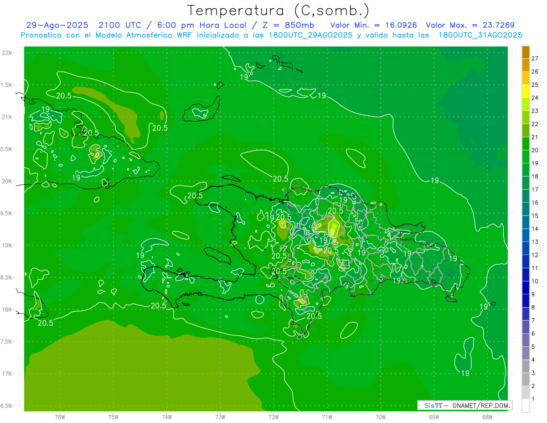Click the "22N" latitude axis label
This screenshot has height=423, width=547.
[x=6, y=52]
